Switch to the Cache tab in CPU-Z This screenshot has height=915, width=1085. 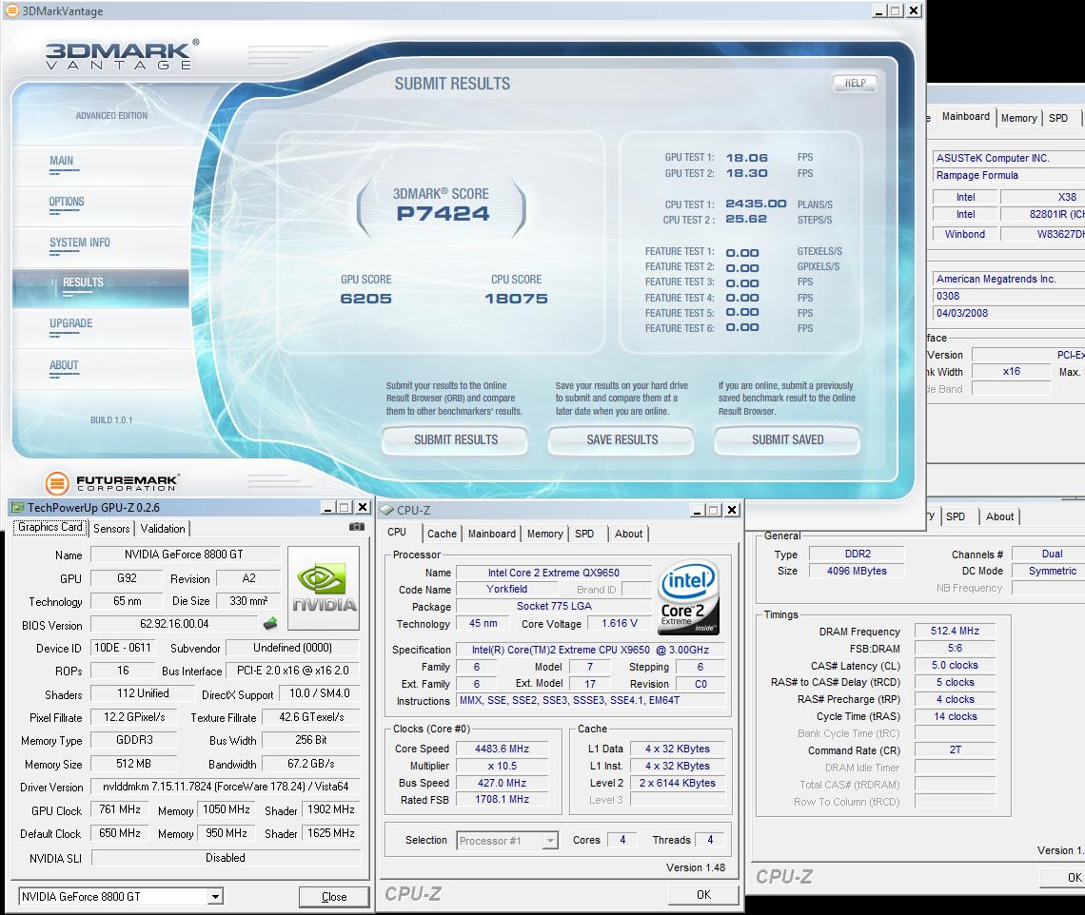[x=442, y=534]
